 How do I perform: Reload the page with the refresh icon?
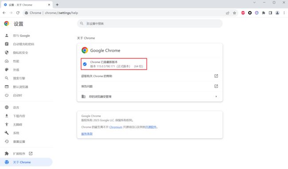click(18, 13)
